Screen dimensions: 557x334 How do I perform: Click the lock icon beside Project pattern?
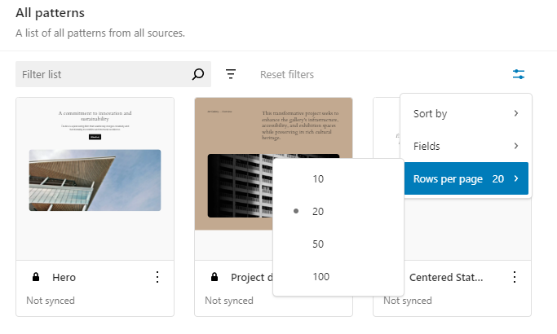tap(213, 277)
